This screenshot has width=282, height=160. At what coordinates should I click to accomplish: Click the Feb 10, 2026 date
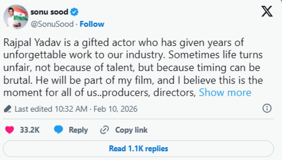point(115,109)
